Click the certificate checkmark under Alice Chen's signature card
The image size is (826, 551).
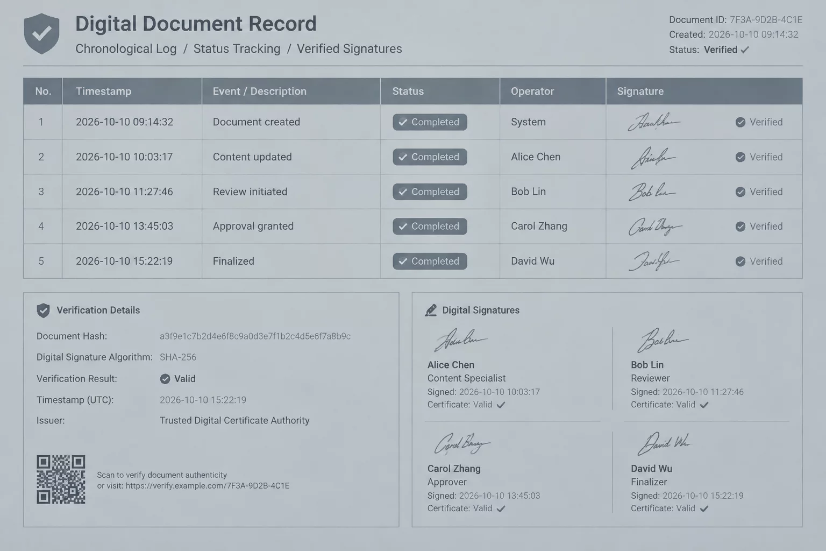[501, 405]
